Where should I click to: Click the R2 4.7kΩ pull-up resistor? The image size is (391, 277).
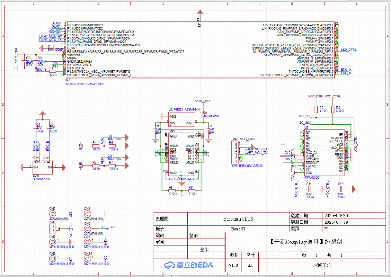[x=316, y=109]
